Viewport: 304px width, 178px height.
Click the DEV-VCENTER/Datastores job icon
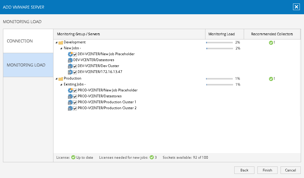[x=70, y=60]
